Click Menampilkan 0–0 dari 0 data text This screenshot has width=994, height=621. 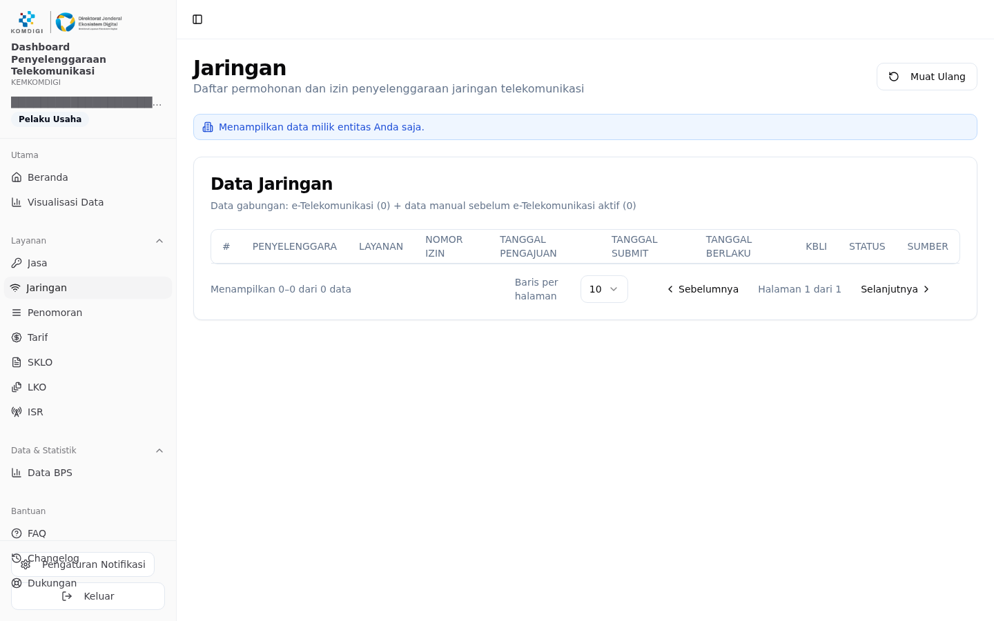tap(281, 289)
